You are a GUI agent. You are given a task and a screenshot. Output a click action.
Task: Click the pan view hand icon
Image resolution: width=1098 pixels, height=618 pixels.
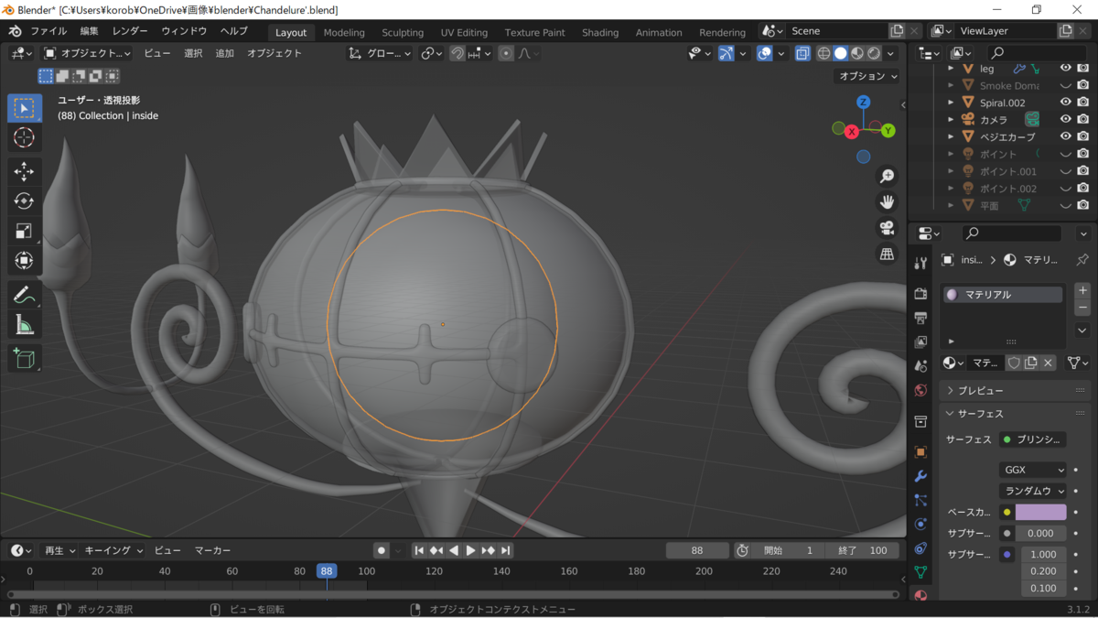[887, 202]
